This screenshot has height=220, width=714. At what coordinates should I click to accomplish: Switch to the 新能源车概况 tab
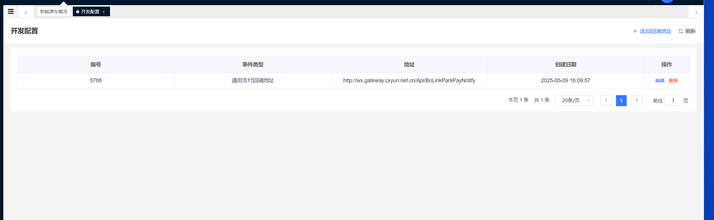(54, 11)
